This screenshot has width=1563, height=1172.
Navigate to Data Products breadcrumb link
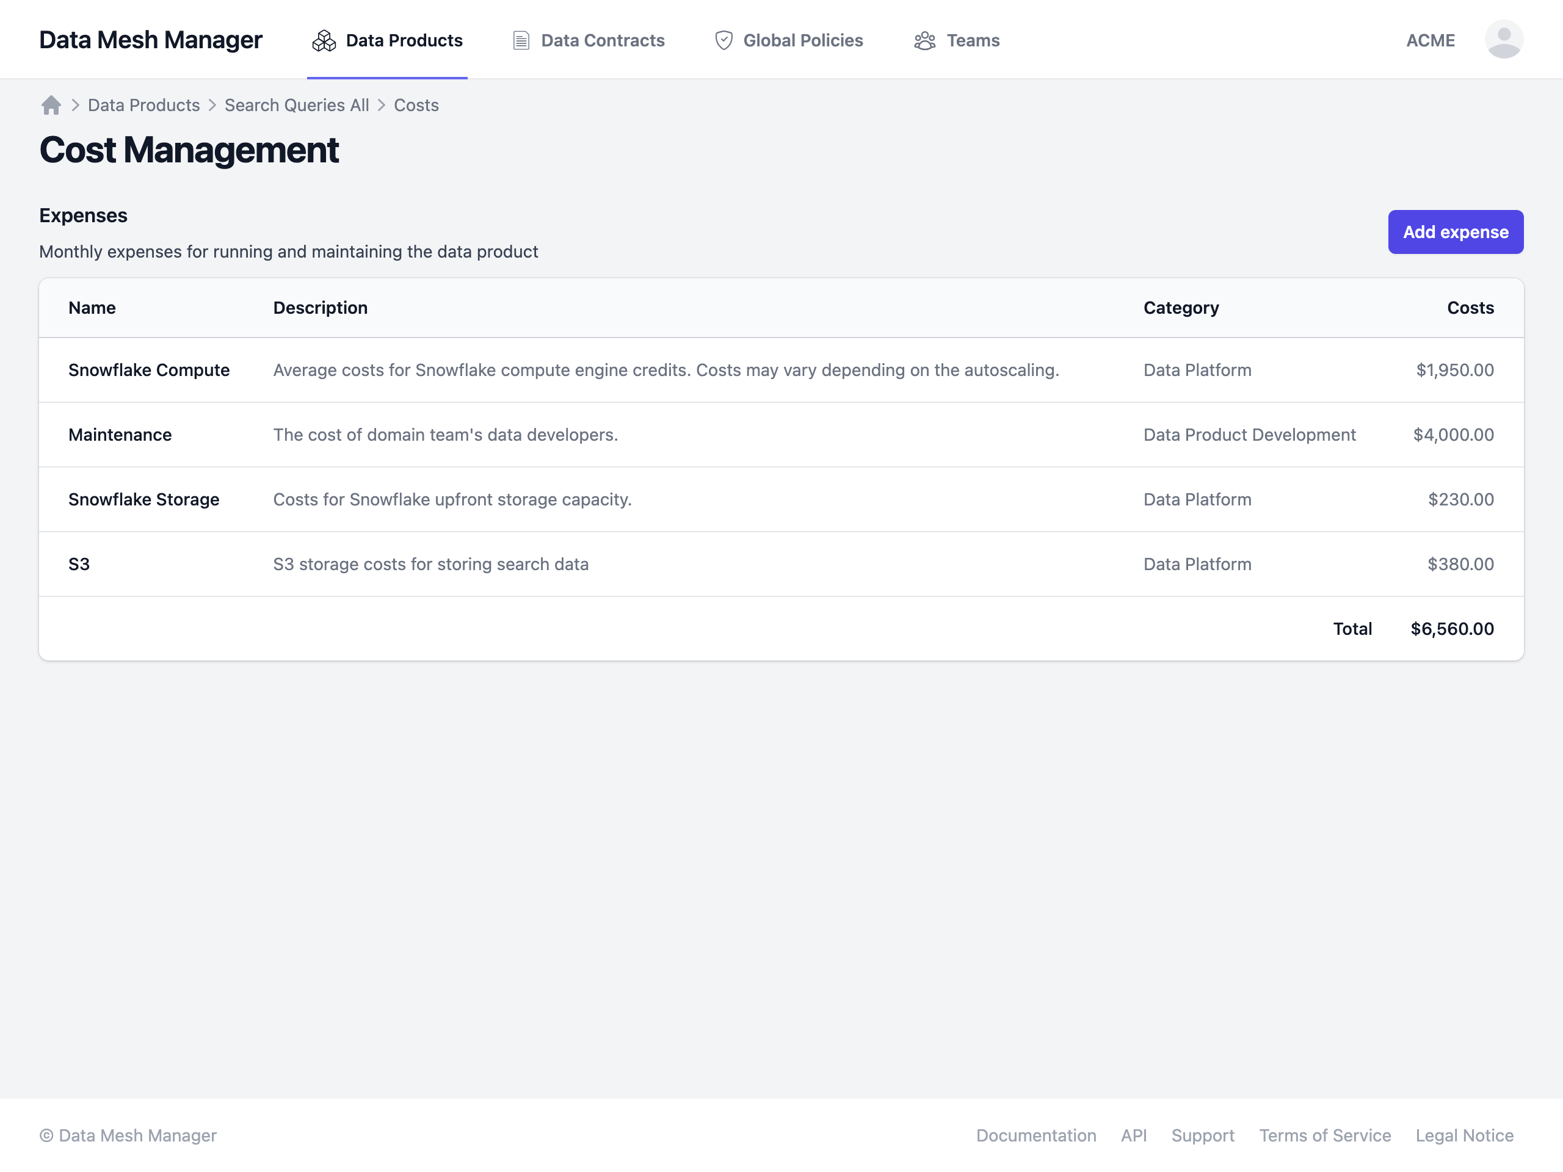(143, 105)
